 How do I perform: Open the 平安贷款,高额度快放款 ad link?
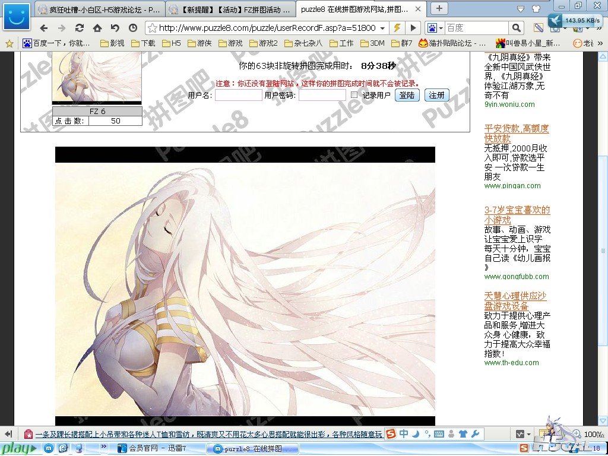pos(517,134)
